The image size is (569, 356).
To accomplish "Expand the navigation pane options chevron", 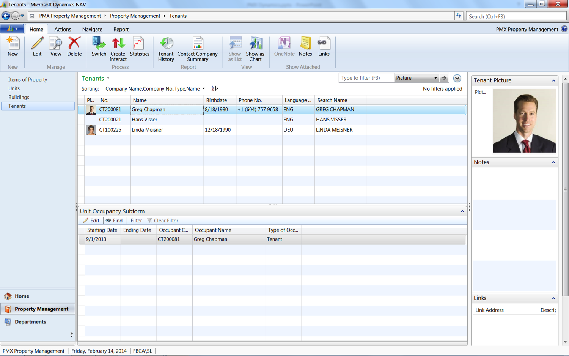I will pos(71,335).
